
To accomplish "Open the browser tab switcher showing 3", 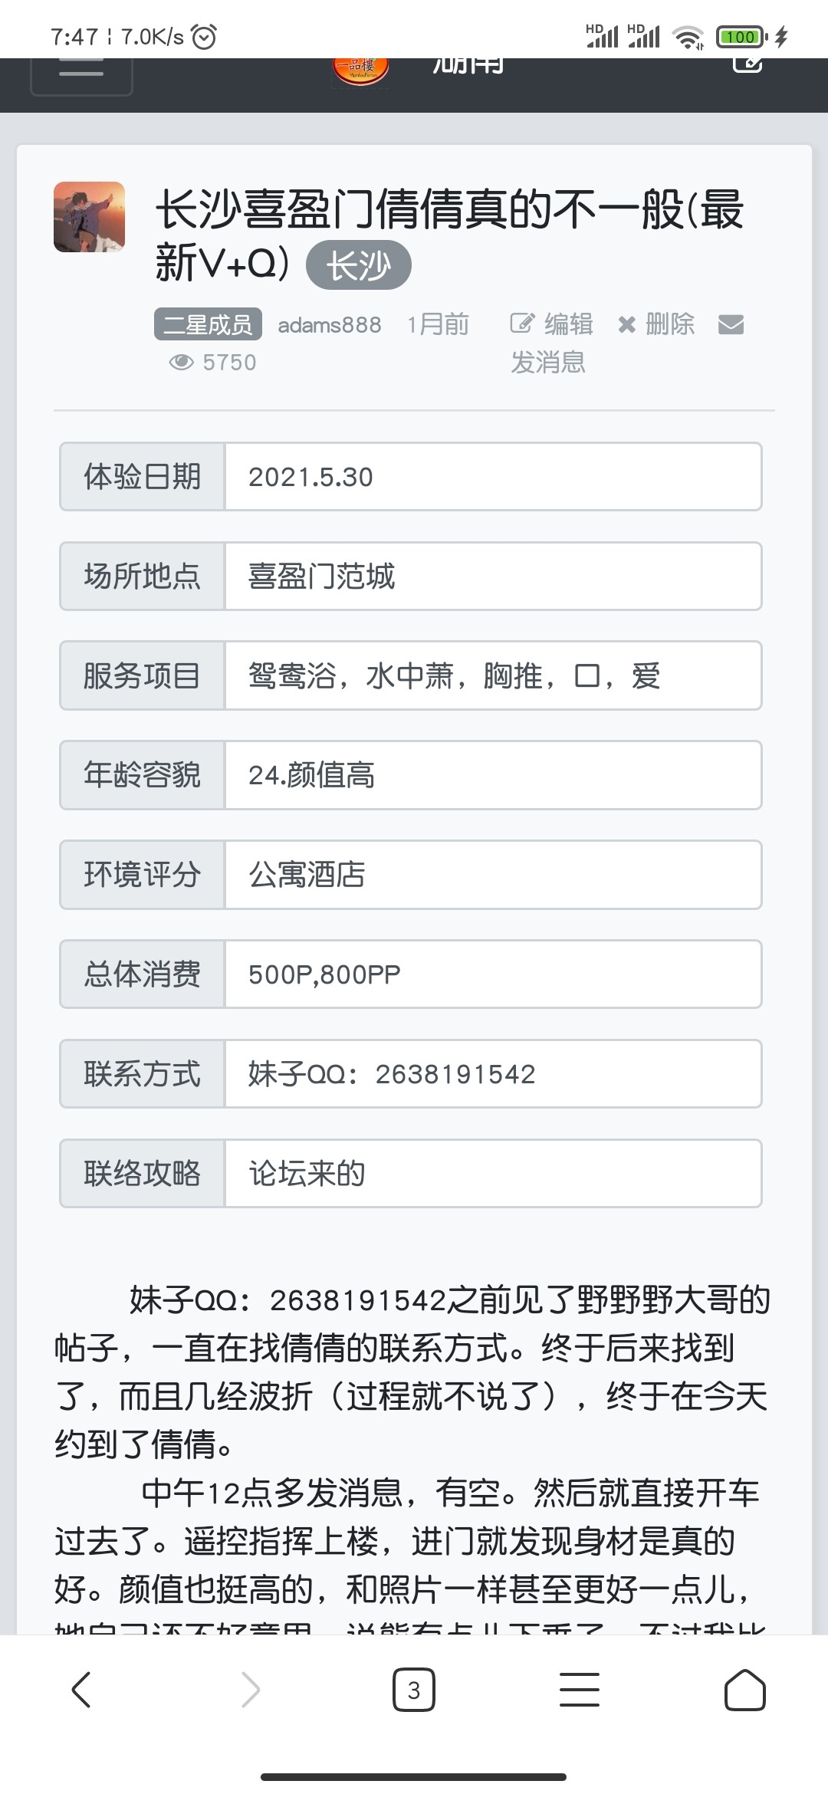I will [x=414, y=1690].
